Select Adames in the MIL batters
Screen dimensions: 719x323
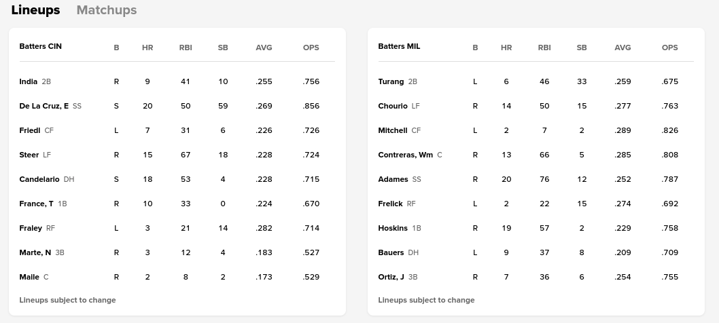[x=393, y=179]
